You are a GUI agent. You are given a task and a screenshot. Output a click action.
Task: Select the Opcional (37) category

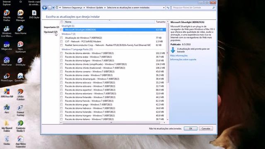(51, 32)
